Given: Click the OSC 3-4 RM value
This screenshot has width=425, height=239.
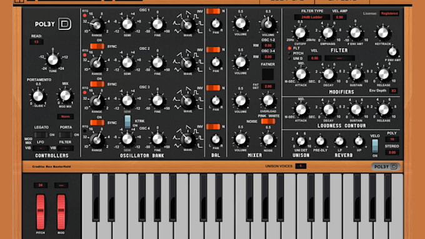Looking at the screenshot, I should coord(268,57).
